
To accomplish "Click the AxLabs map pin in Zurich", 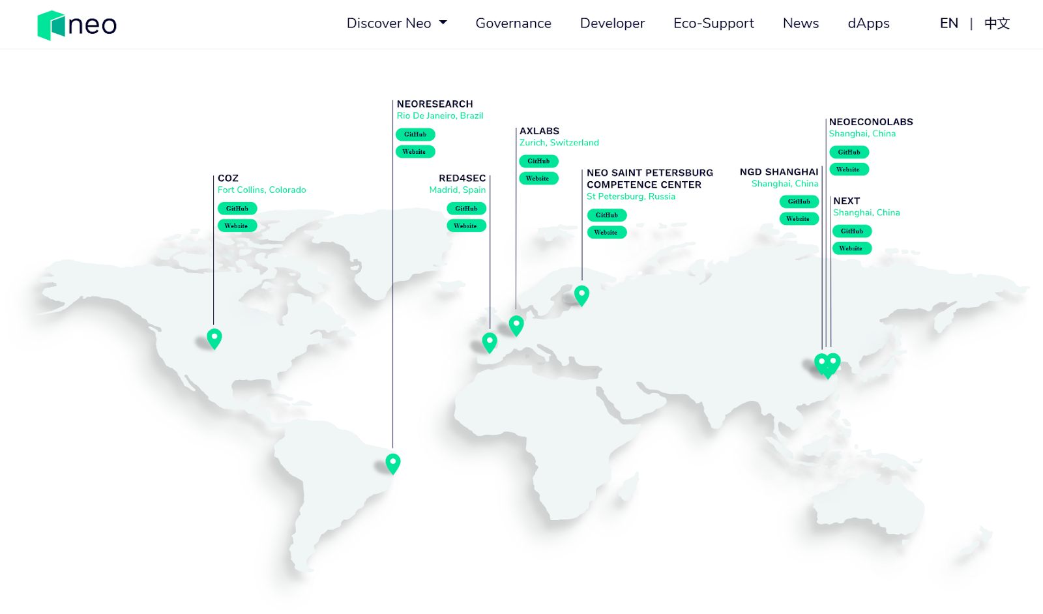I will [516, 325].
